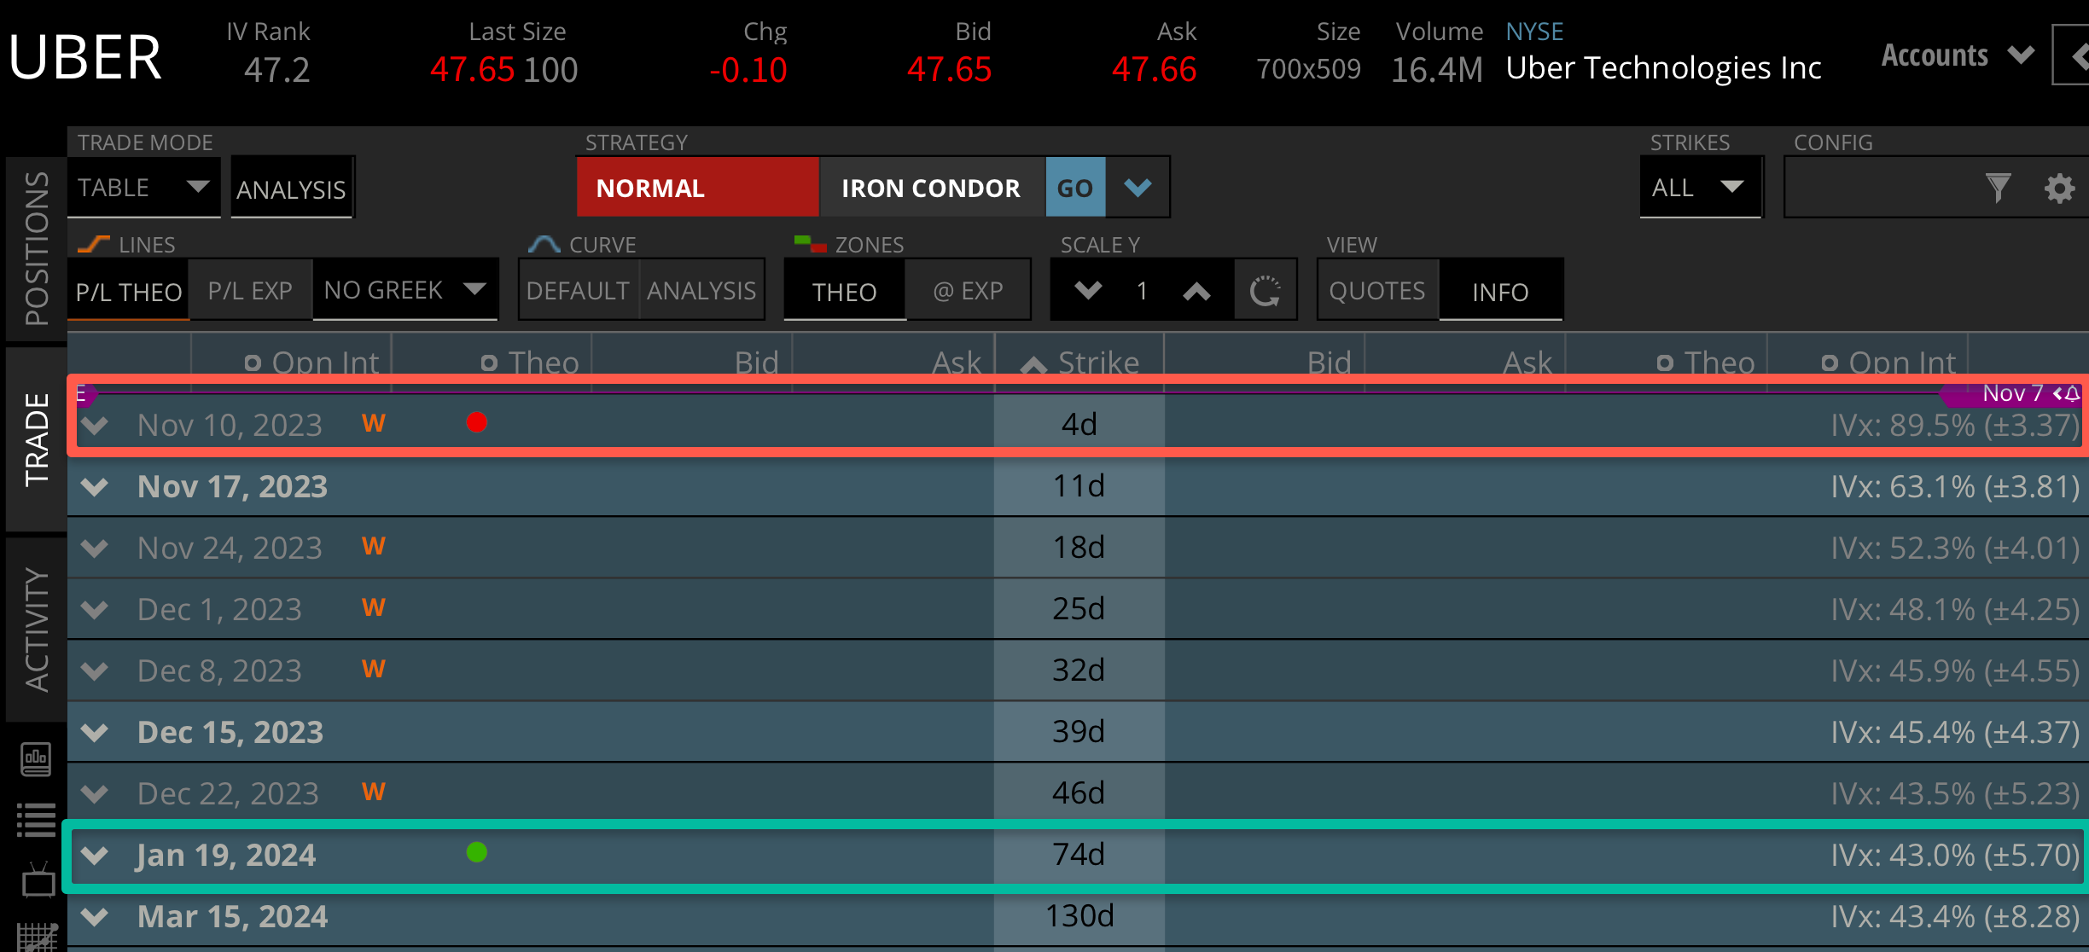Open the config filter funnel icon
This screenshot has height=952, width=2089.
coord(1998,188)
